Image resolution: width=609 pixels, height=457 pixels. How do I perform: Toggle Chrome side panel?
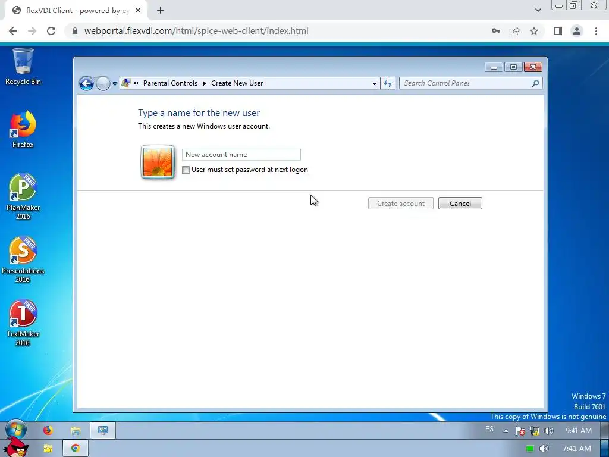click(x=558, y=31)
